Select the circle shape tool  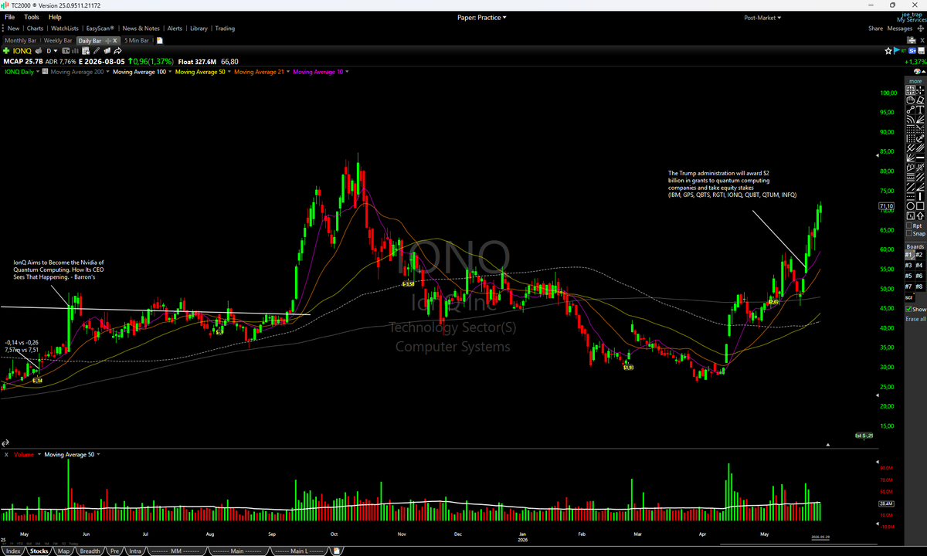pyautogui.click(x=911, y=206)
